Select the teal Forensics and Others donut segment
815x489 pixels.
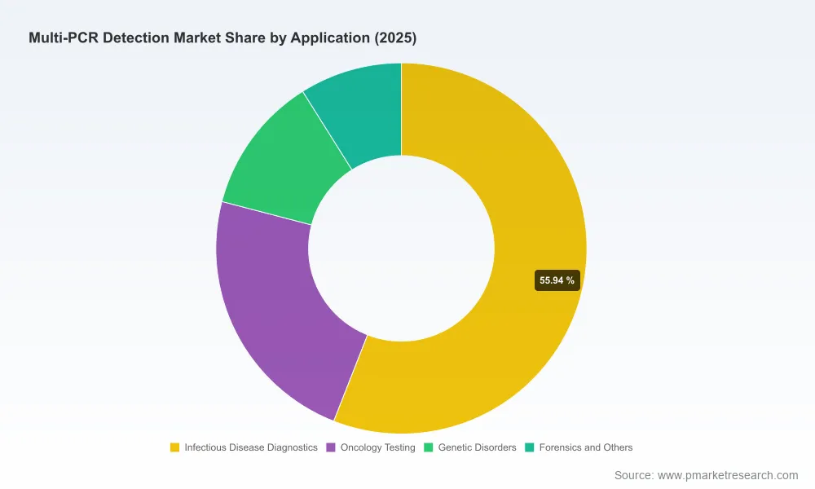[x=363, y=112]
